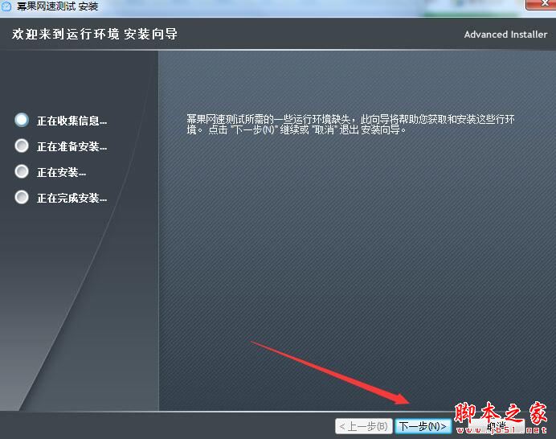The width and height of the screenshot is (556, 439).
Task: Click the 欢迎来到运行环境 安装向导 heading
Action: coord(95,34)
